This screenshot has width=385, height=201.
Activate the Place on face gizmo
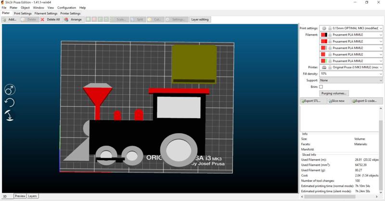10,115
